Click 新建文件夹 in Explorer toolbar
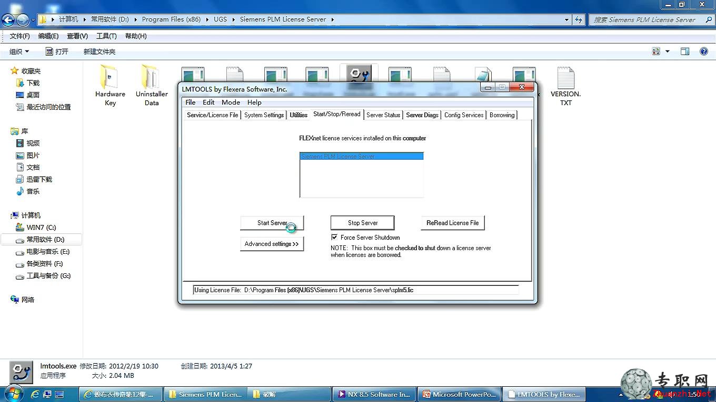The height and width of the screenshot is (402, 716). (100, 51)
